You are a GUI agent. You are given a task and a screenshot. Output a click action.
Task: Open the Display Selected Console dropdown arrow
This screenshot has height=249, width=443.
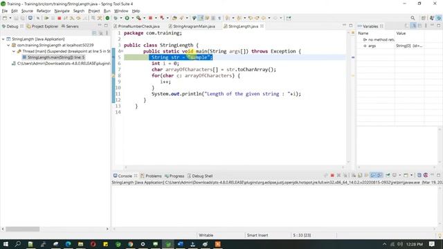(400, 175)
